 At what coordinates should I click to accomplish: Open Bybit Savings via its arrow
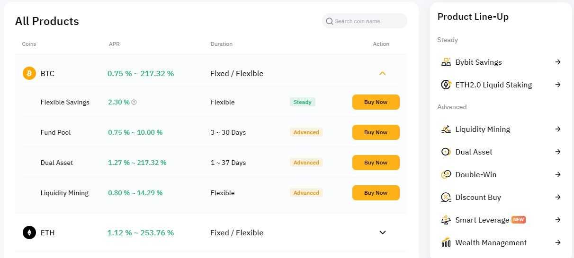[x=558, y=62]
